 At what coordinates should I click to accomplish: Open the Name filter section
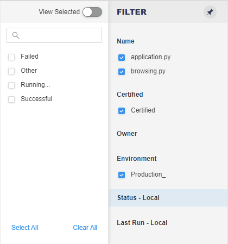point(125,41)
